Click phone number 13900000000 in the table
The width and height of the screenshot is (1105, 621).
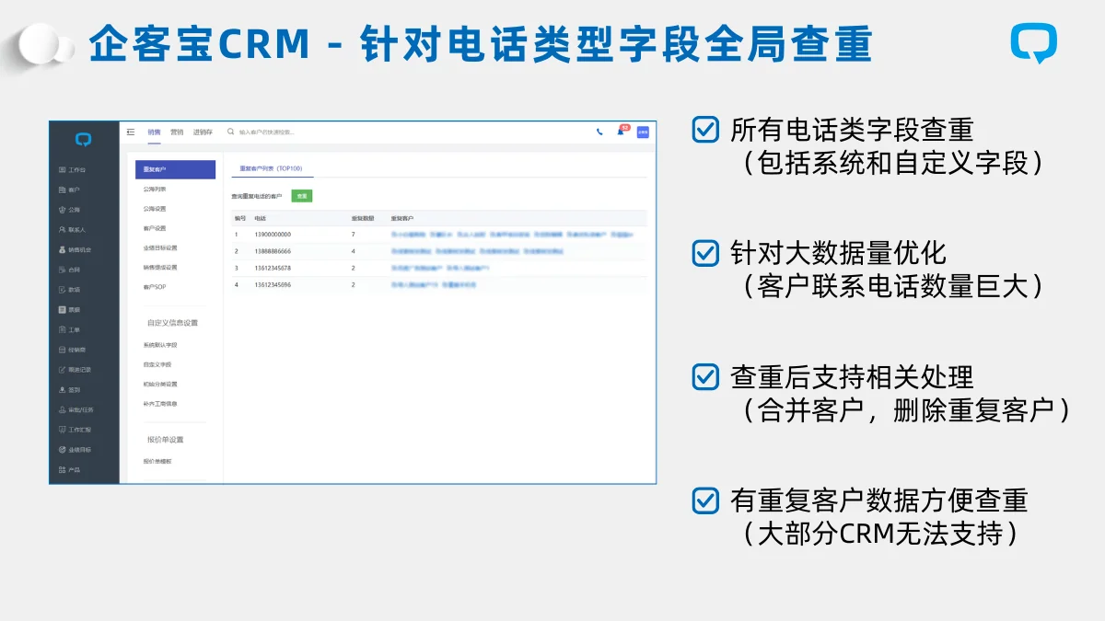click(273, 235)
